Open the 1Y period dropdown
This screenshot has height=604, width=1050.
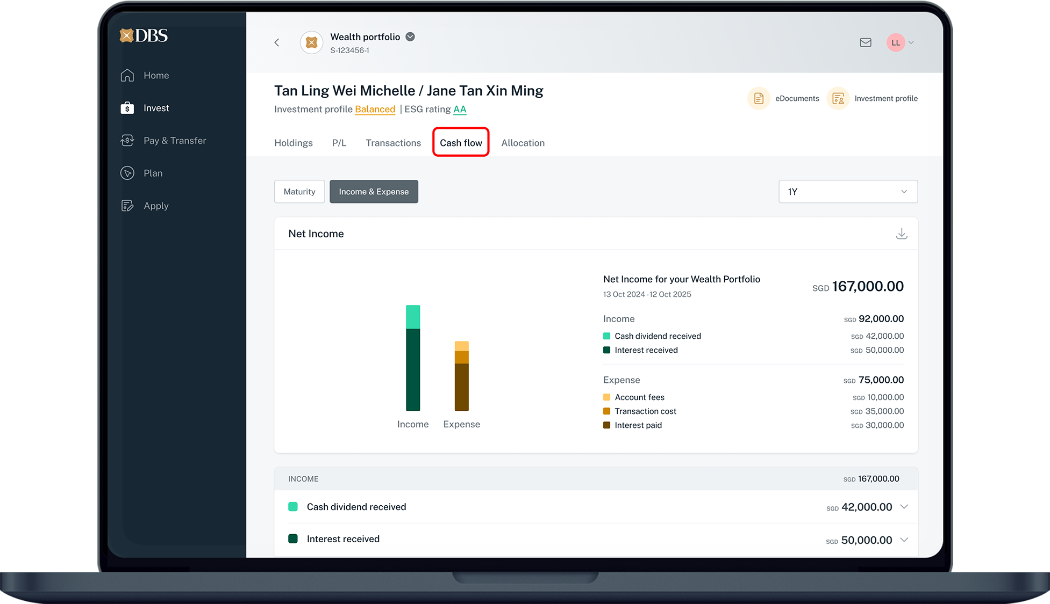tap(847, 192)
